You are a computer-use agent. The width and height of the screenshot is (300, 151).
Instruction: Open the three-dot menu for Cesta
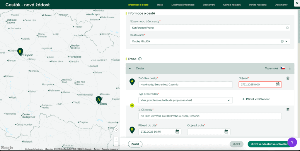290,69
